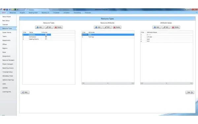Open Mandatory Fields in the sidebar
Image resolution: width=198 pixels, height=124 pixels.
[8, 76]
